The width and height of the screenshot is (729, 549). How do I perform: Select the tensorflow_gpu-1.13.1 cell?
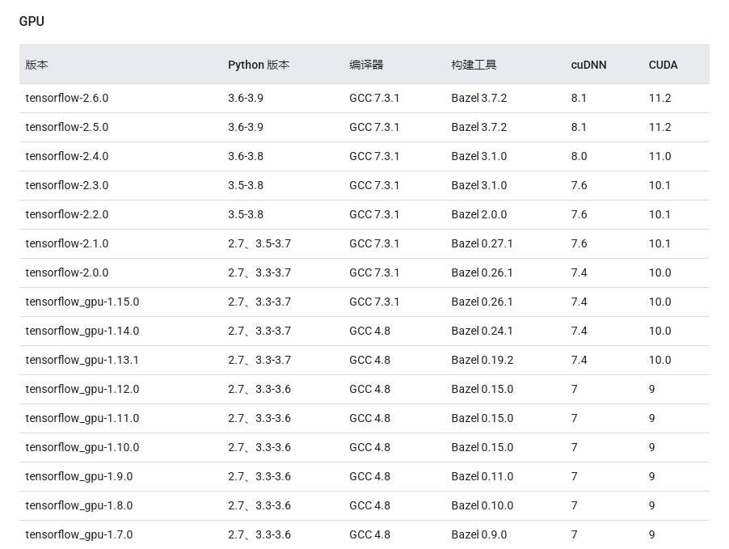(x=82, y=360)
